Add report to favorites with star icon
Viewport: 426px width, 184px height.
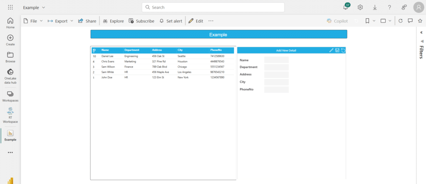[420, 21]
